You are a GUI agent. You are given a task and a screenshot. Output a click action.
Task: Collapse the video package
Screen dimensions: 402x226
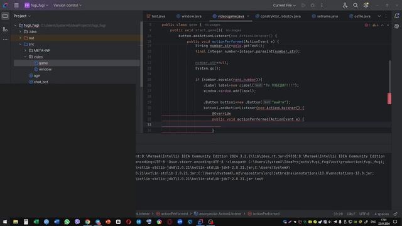[x=25, y=57]
